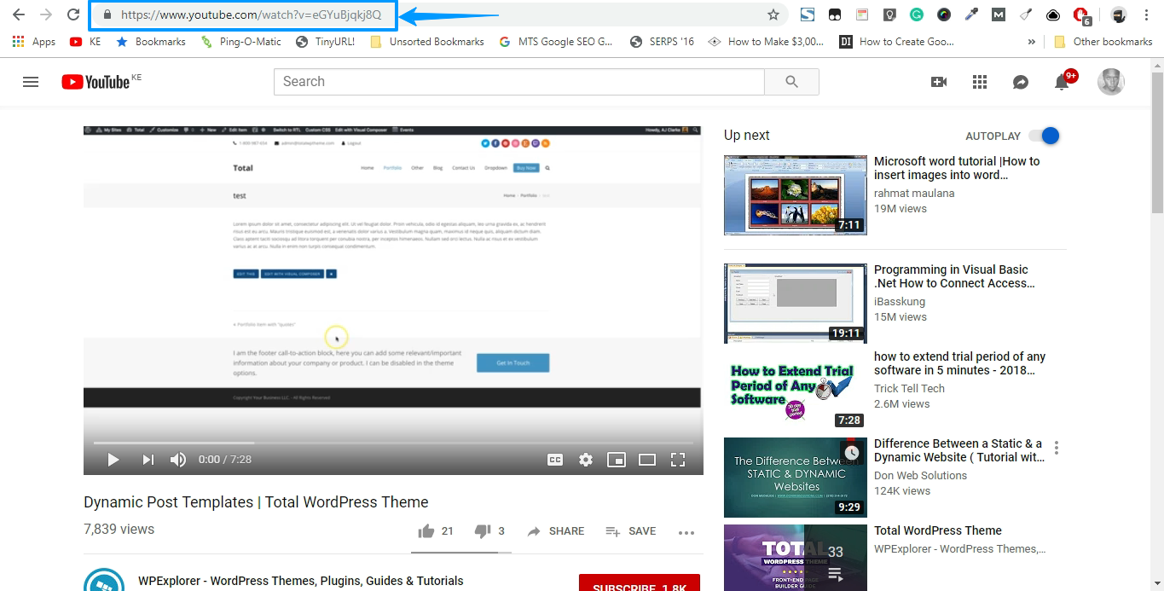Open the create video camera icon

coord(939,82)
